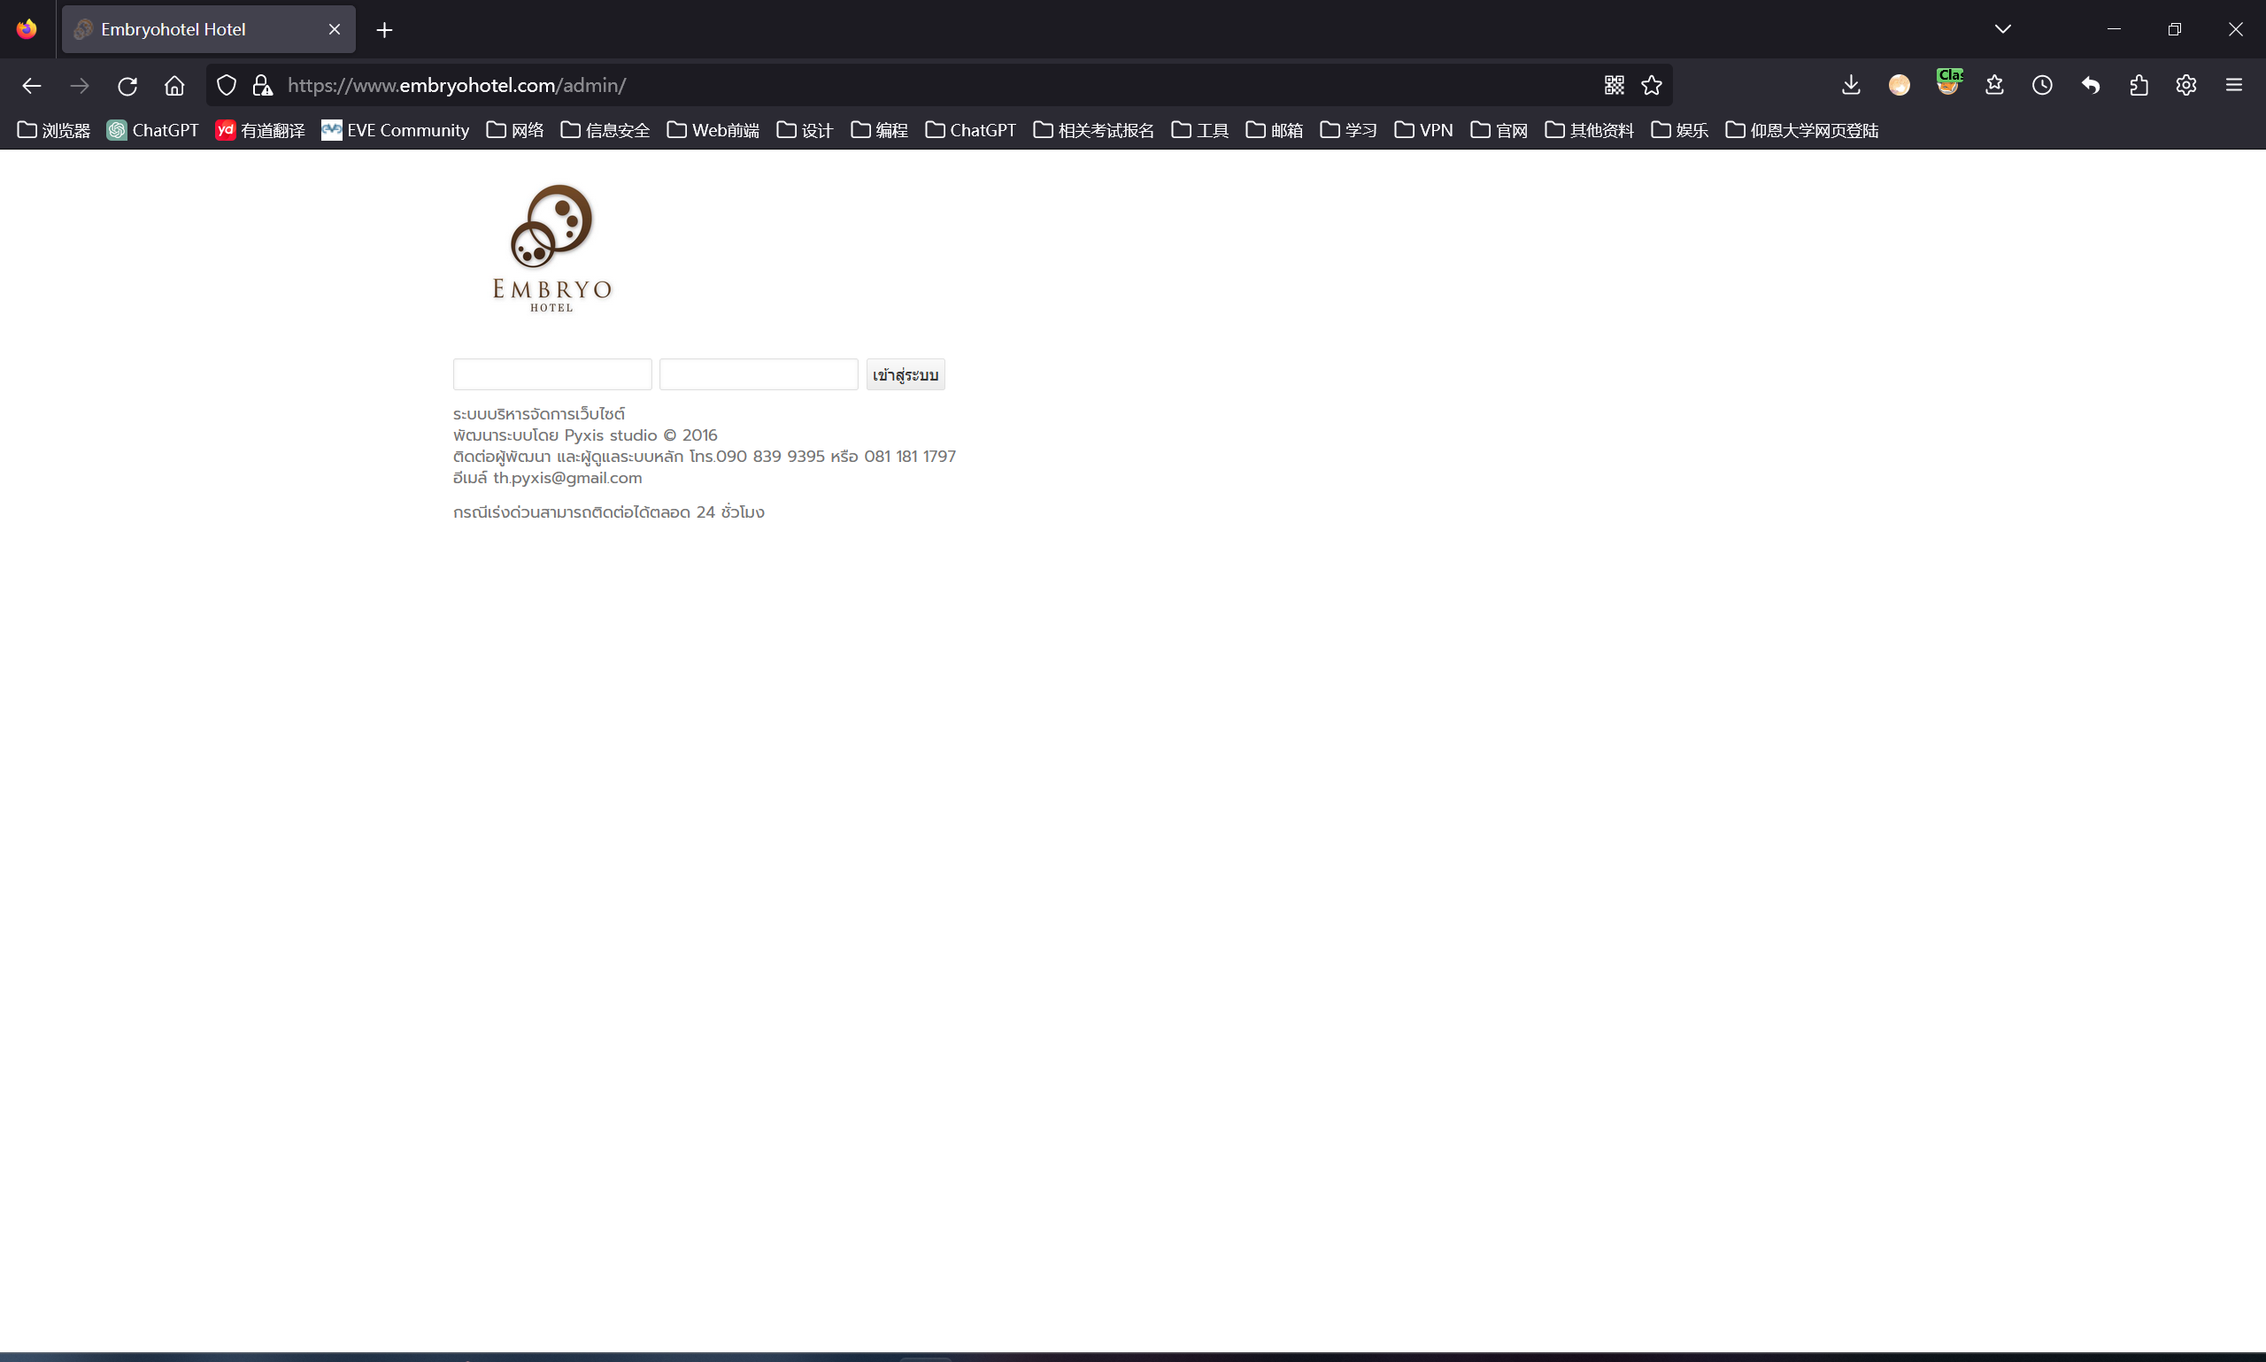Image resolution: width=2266 pixels, height=1362 pixels.
Task: Open the 仰恩大学网页登陆 bookmarks folder
Action: (1801, 130)
